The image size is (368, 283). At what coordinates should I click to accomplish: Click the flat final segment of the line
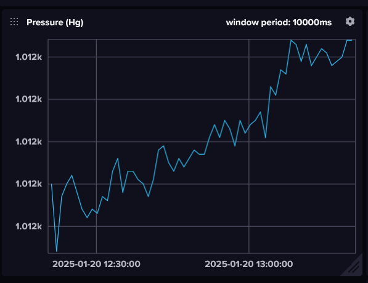(x=350, y=40)
